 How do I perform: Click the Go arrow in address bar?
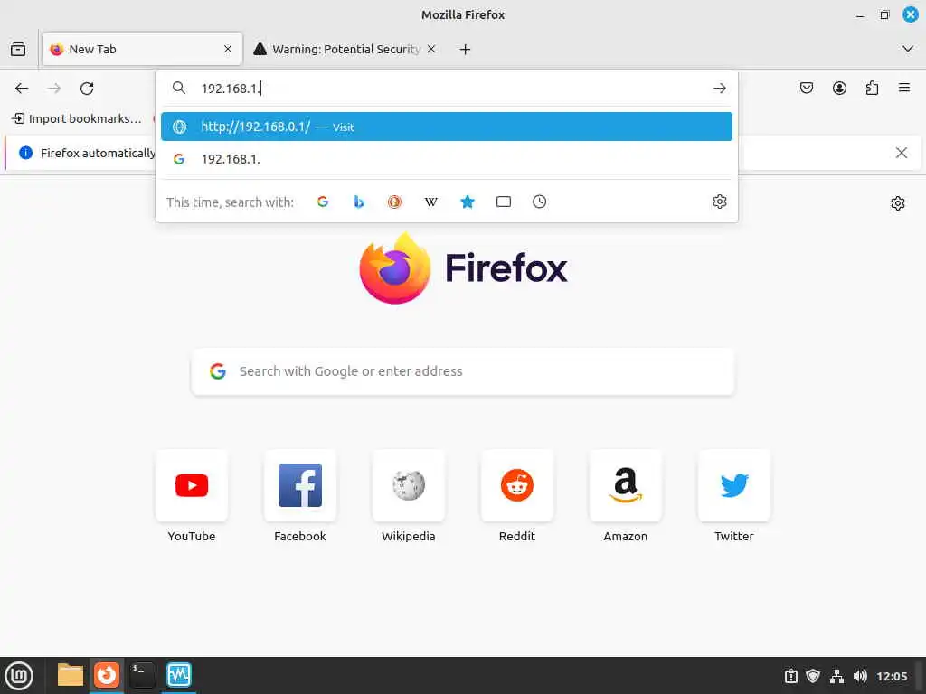coord(719,89)
